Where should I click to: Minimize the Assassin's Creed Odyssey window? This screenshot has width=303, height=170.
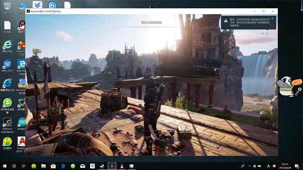[x=255, y=11]
